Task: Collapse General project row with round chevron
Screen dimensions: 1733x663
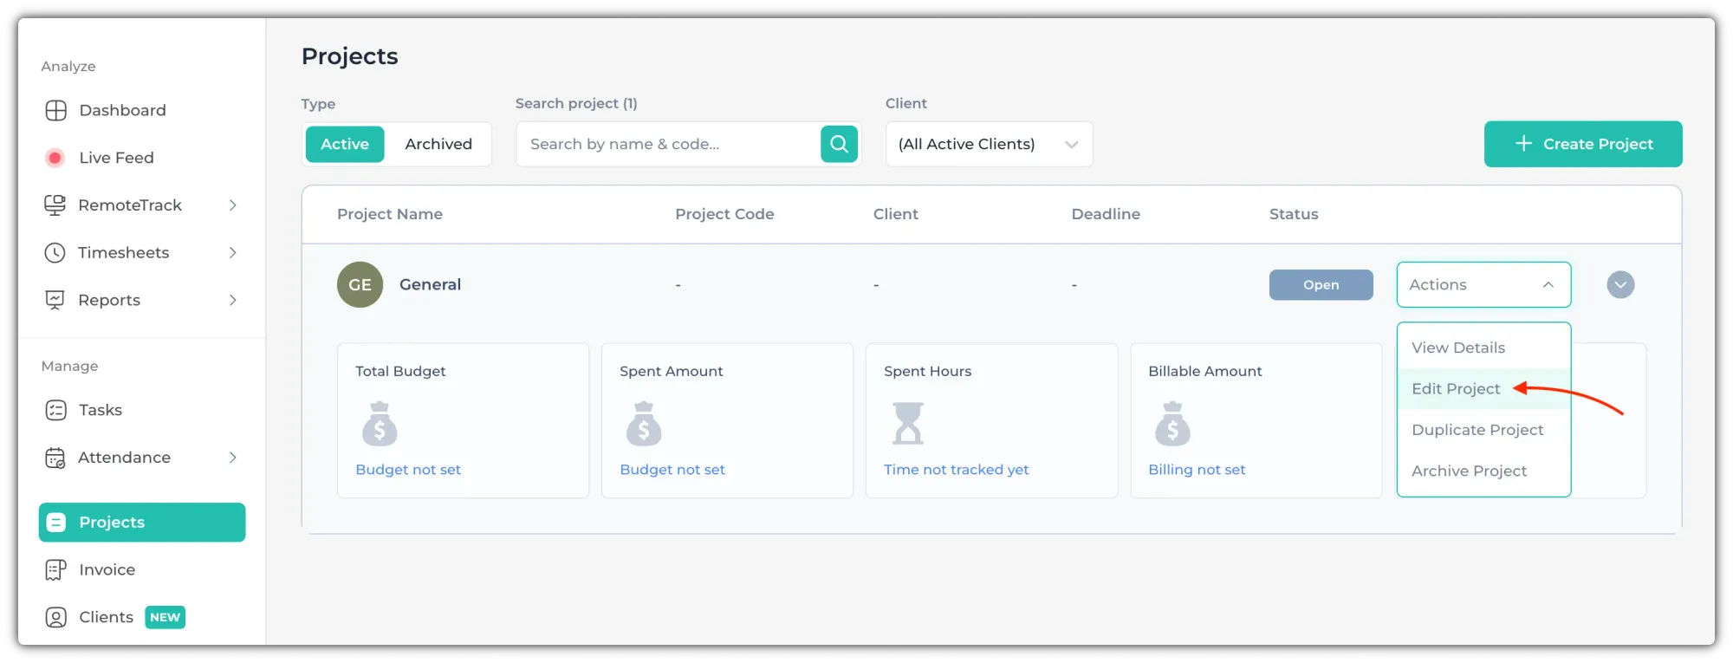Action: pos(1620,284)
